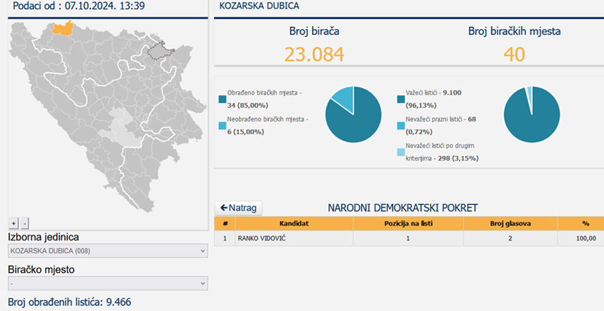604x311 pixels.
Task: Click the map zoom in plus button
Action: (x=13, y=223)
